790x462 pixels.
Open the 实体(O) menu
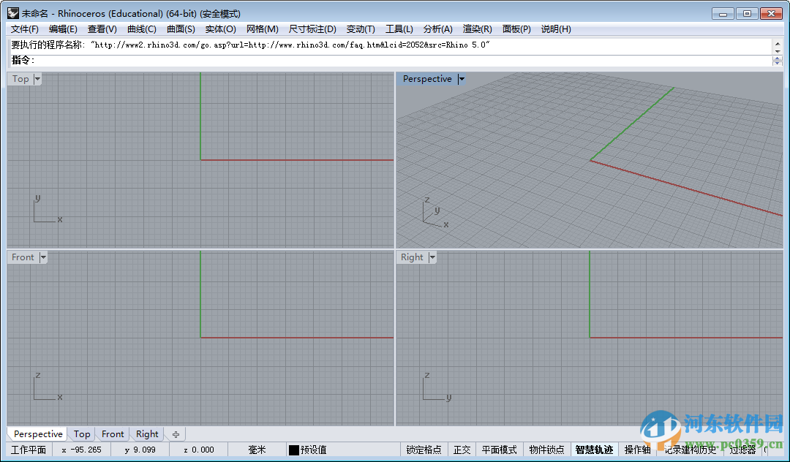pyautogui.click(x=221, y=29)
